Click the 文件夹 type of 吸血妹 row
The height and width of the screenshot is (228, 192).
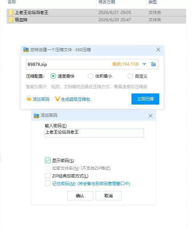[155, 20]
